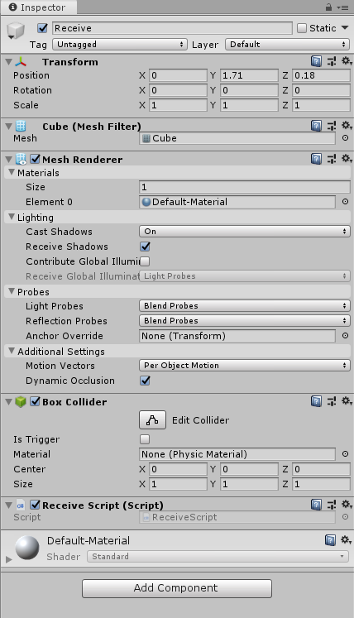The height and width of the screenshot is (618, 354).
Task: Open Receive Script preset selector icon
Action: point(332,505)
